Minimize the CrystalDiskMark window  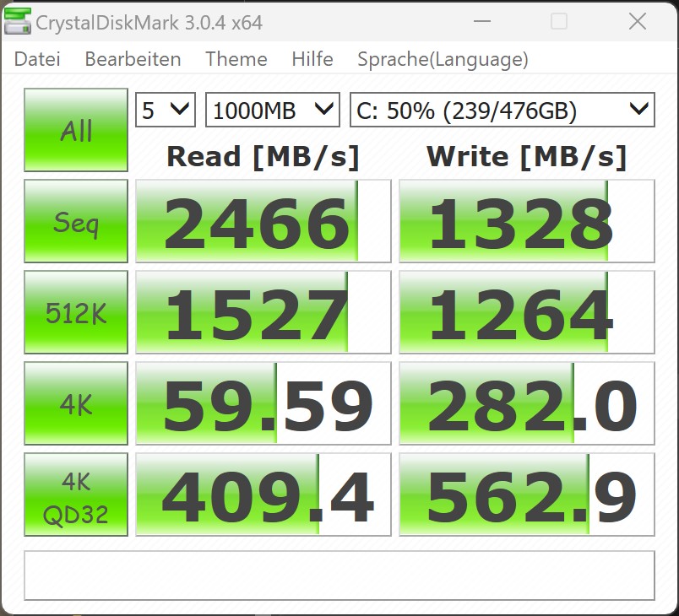click(x=482, y=21)
